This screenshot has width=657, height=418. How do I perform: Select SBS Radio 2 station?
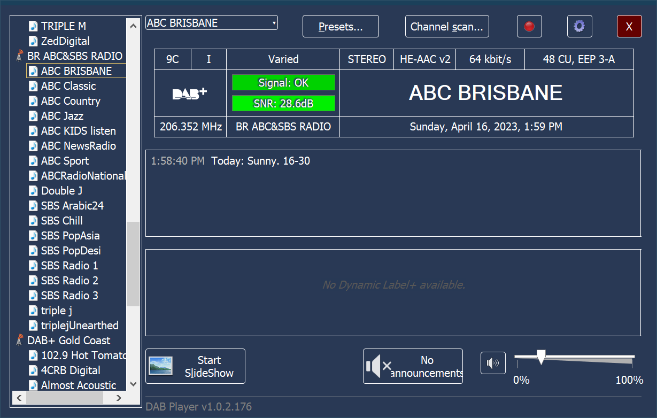(69, 281)
